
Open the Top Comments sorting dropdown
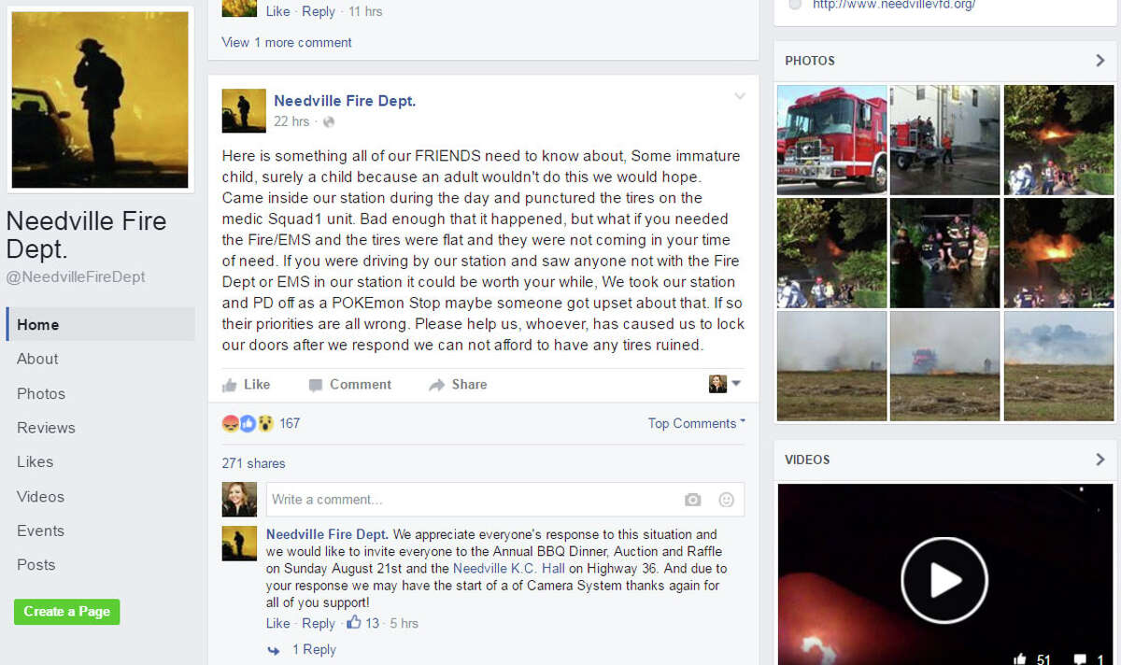(x=697, y=423)
